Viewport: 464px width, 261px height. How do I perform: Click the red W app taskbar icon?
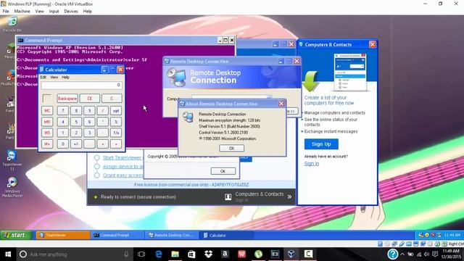(x=241, y=254)
